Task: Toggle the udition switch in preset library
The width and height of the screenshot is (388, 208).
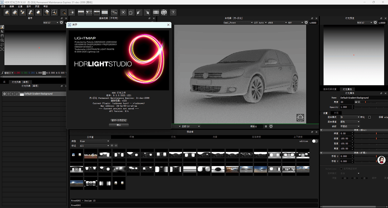Action: click(315, 141)
